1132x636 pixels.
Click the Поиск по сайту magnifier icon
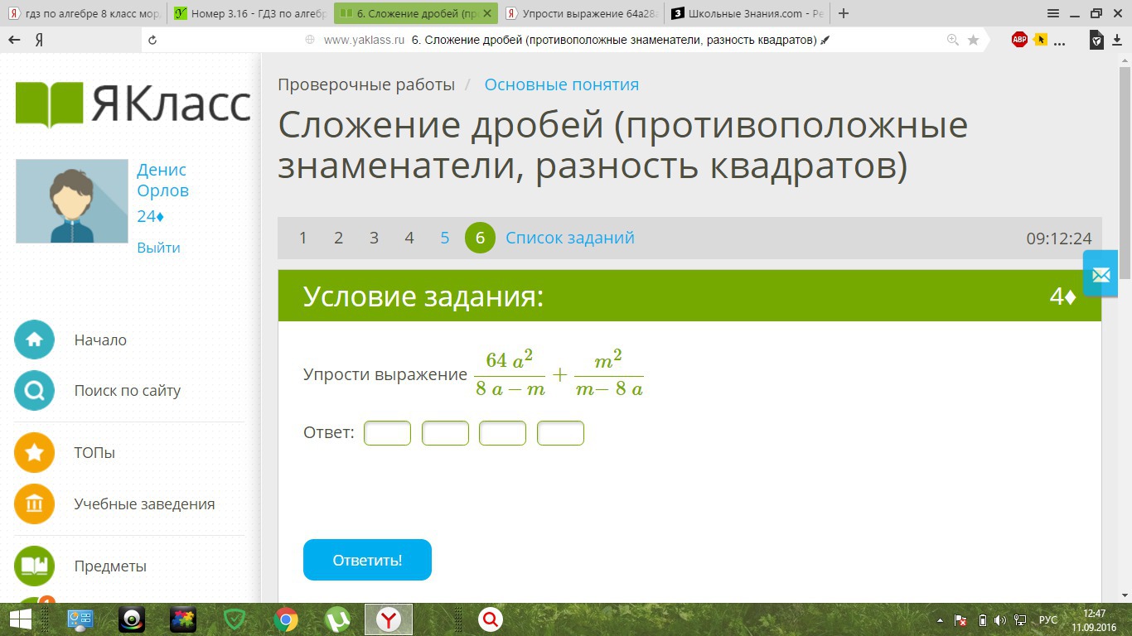click(x=34, y=391)
